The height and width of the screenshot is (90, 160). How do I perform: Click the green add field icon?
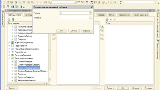[107, 19]
